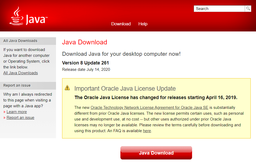Open the FAQ 'here' link
256x167 pixels.
click(147, 131)
